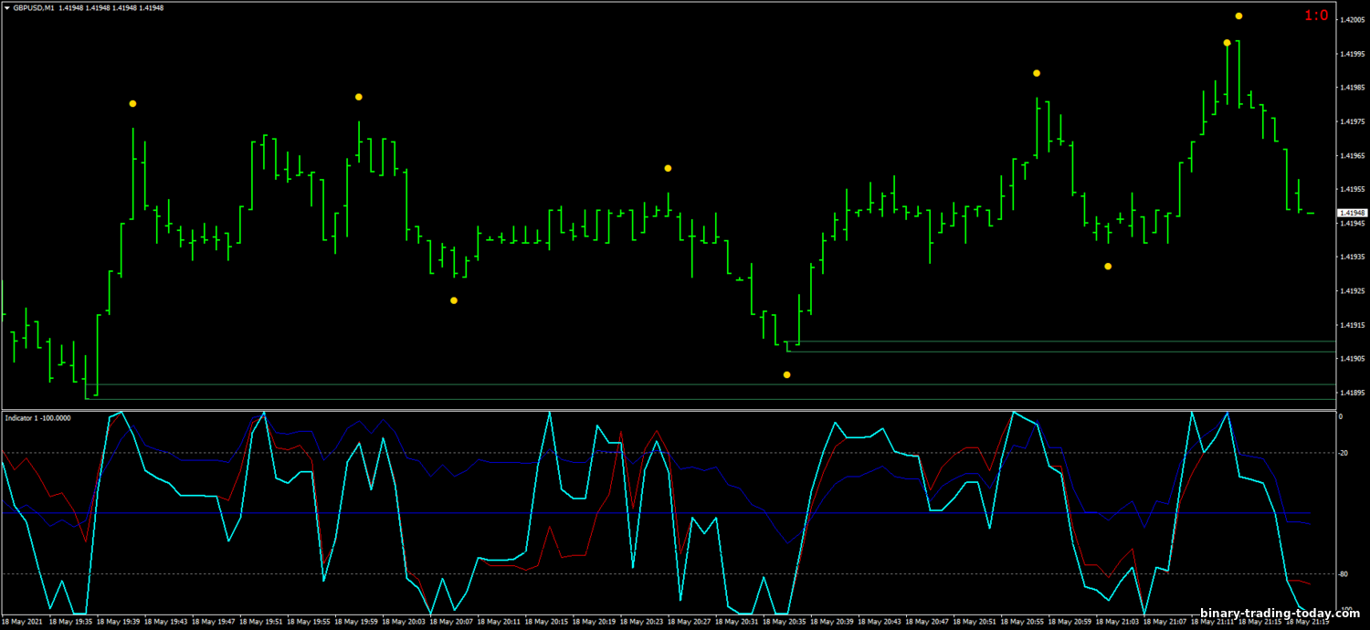Screen dimensions: 1370x630
Task: Click the current price tag 1.41948
Action: [1351, 213]
